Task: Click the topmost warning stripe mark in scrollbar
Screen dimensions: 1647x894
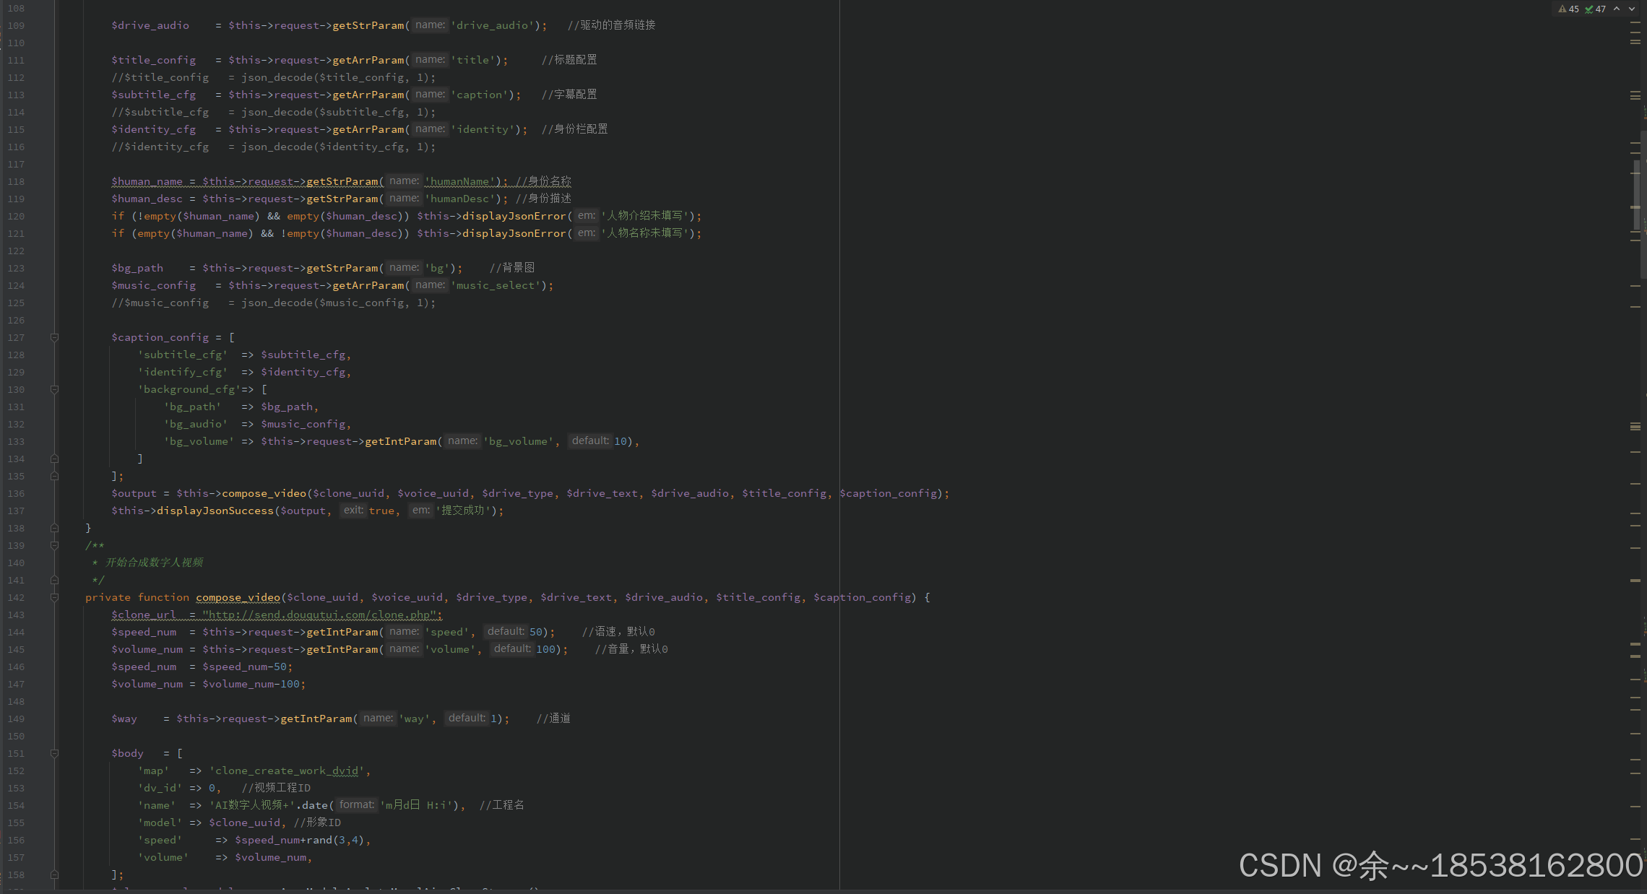Action: tap(1635, 24)
